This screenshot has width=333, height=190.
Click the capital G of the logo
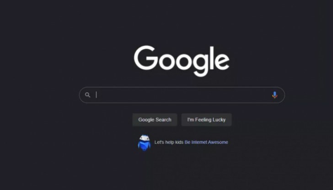pyautogui.click(x=146, y=58)
